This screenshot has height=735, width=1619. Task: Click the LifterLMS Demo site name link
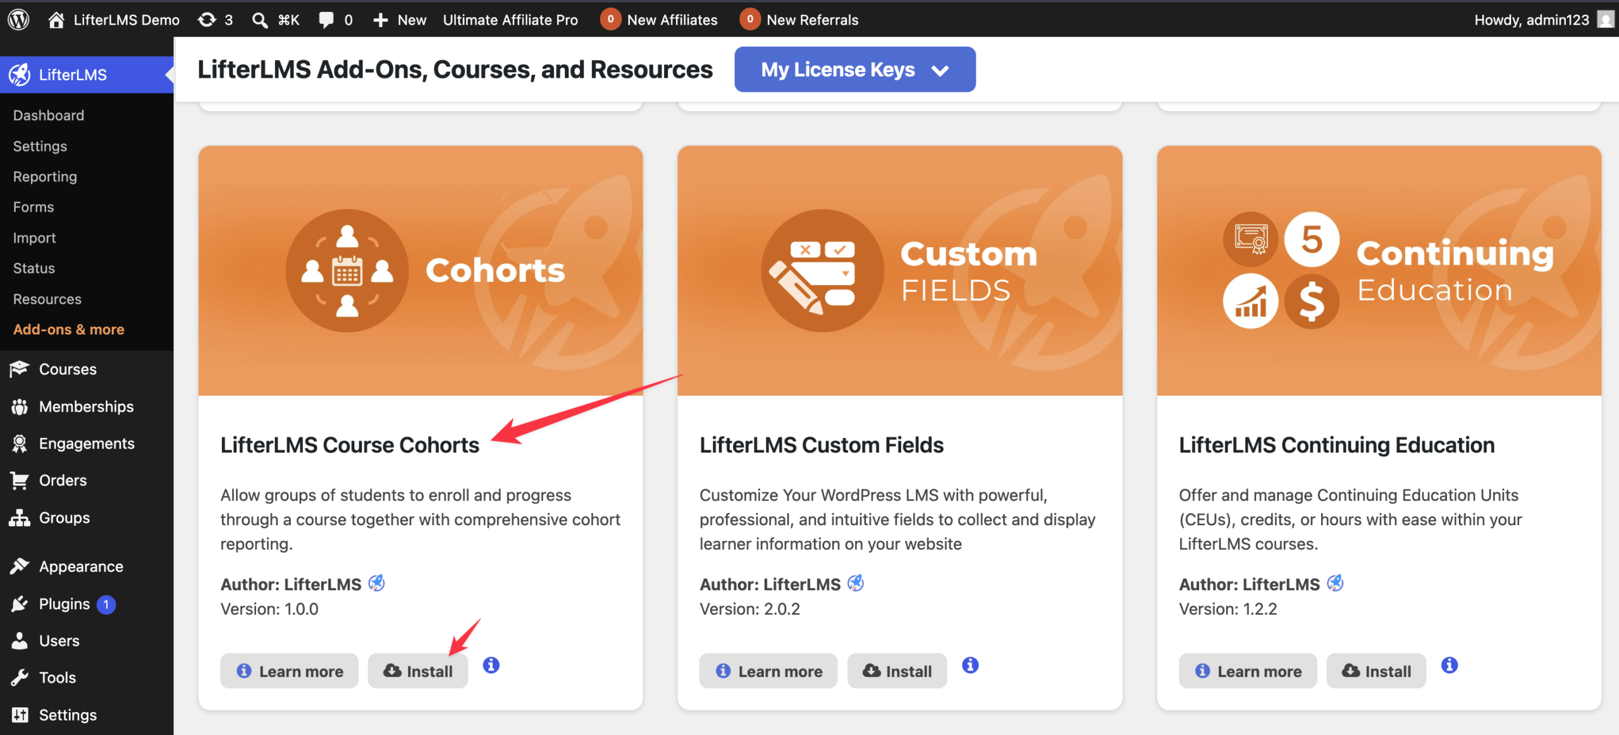126,20
